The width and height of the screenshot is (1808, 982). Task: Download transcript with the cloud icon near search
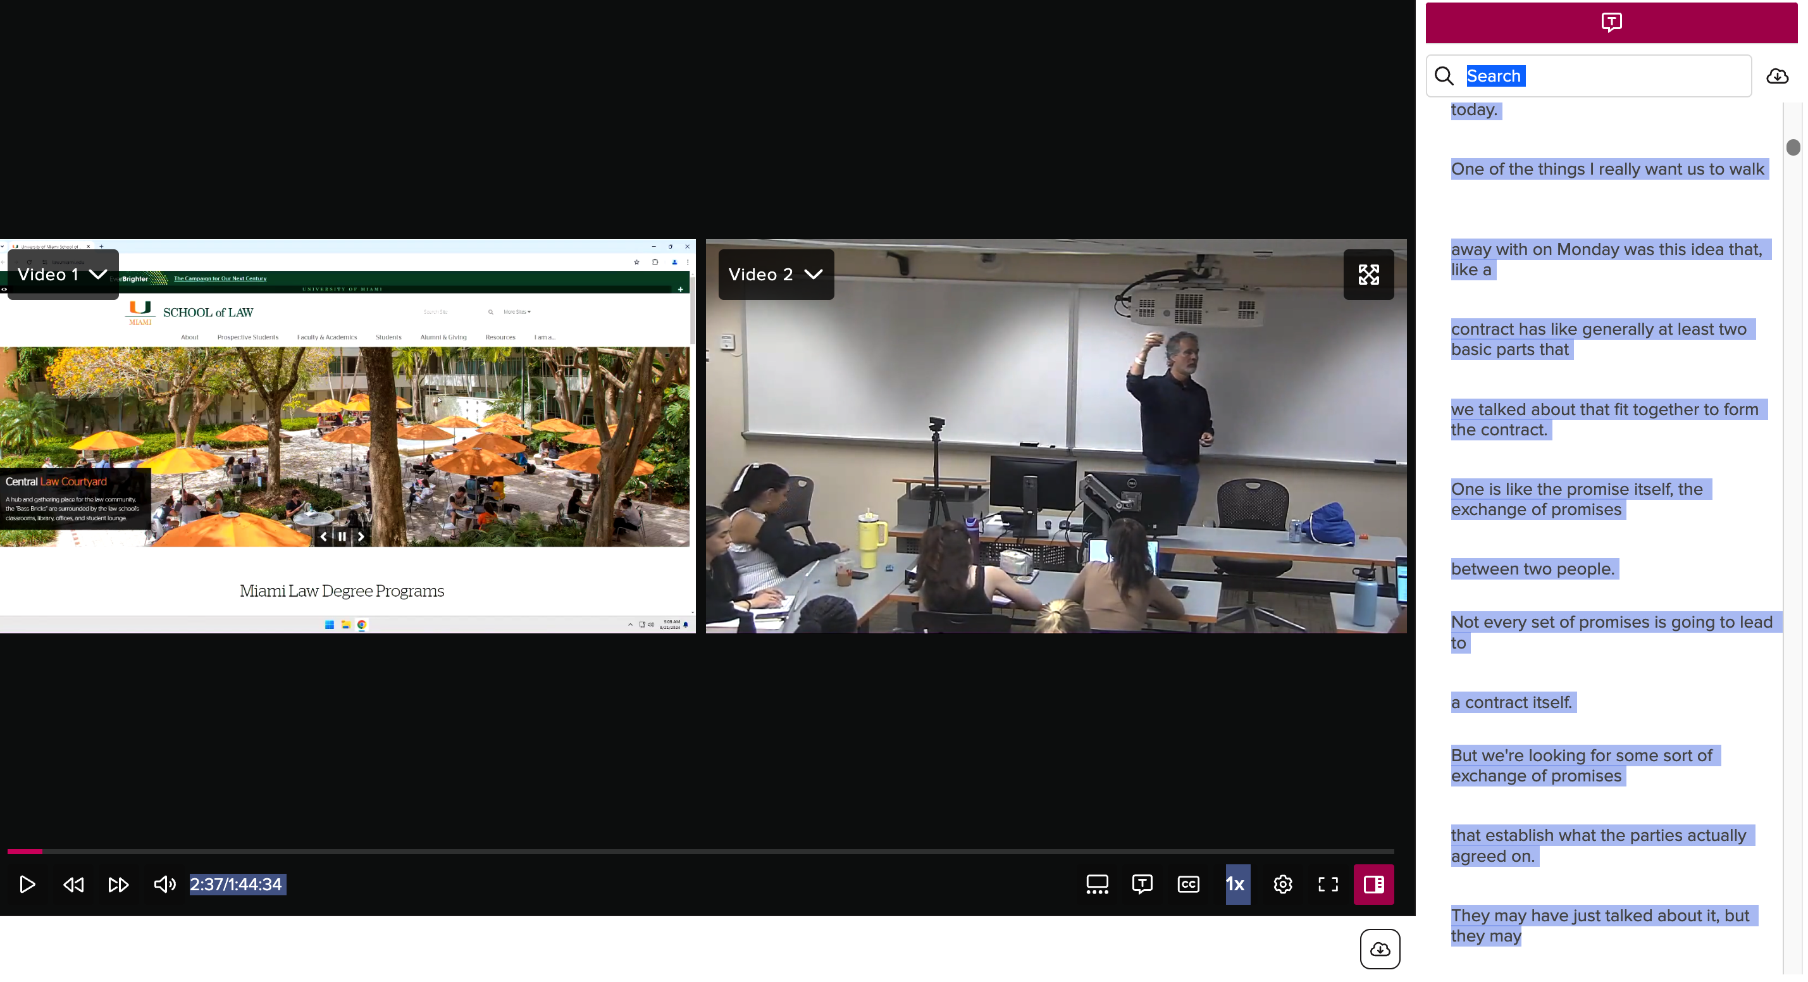(x=1777, y=76)
